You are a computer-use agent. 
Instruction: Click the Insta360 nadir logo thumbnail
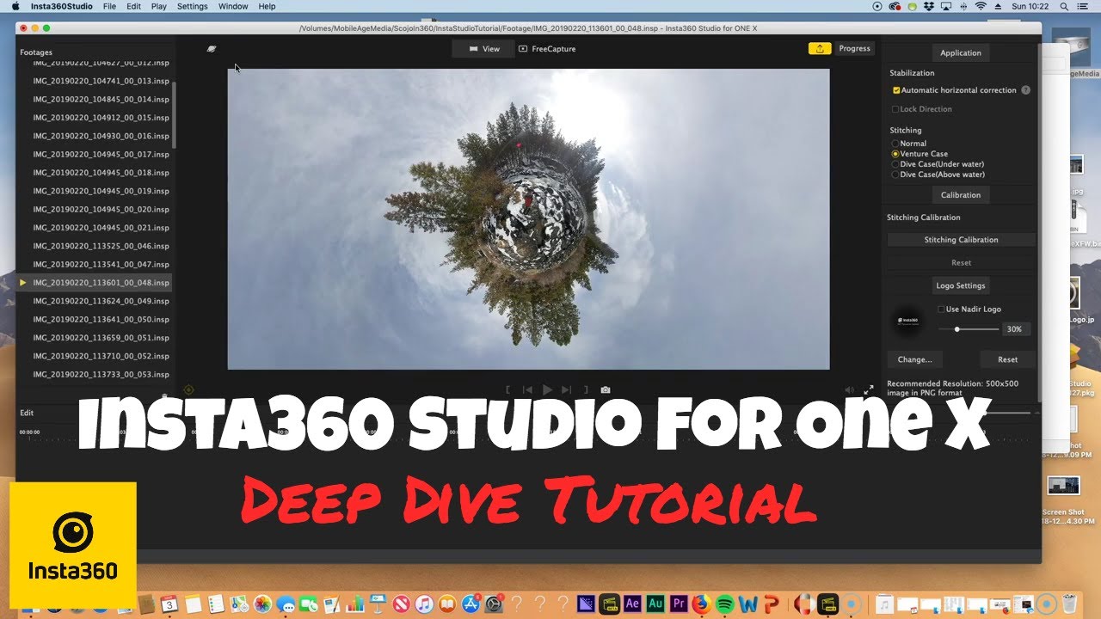click(908, 320)
